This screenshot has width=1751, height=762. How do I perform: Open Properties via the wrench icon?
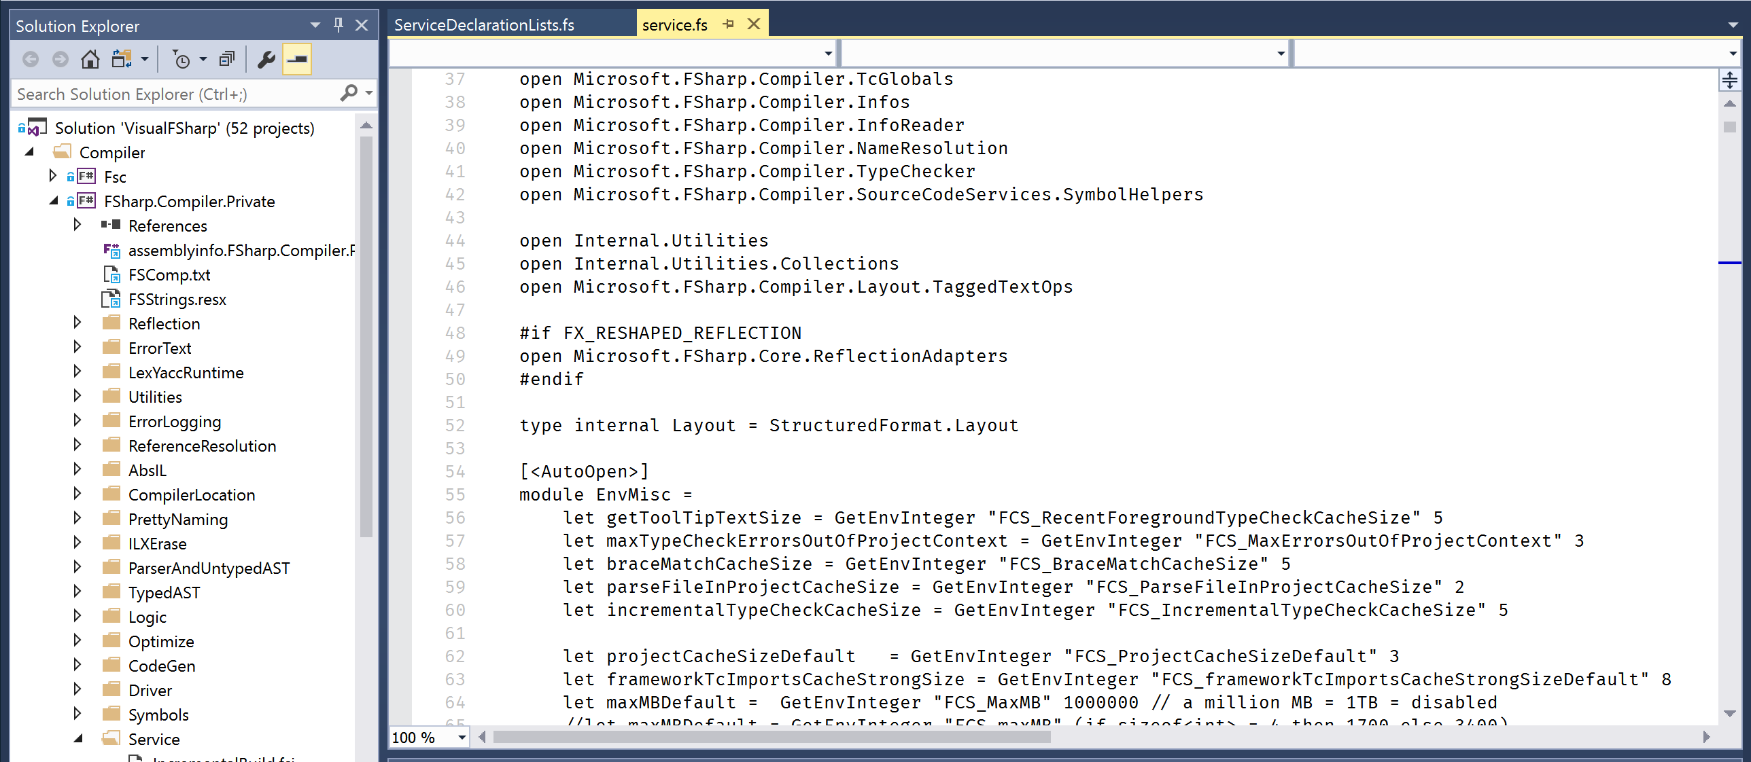click(x=266, y=59)
